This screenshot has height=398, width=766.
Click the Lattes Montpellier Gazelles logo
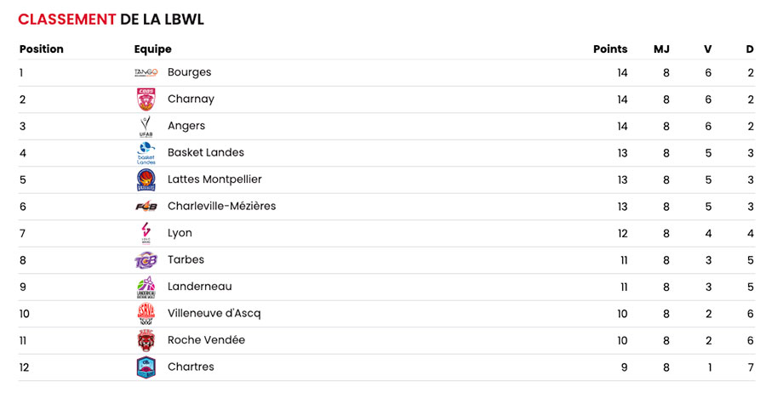pyautogui.click(x=146, y=179)
